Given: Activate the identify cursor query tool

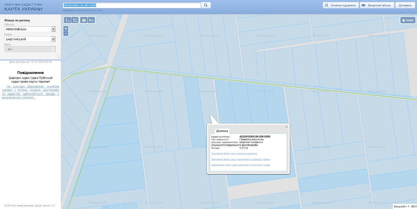Looking at the screenshot, I should pyautogui.click(x=92, y=20).
